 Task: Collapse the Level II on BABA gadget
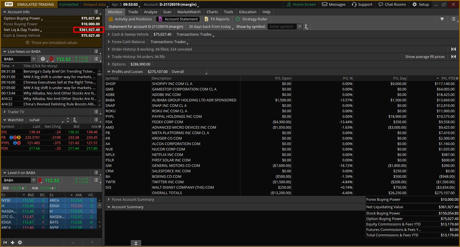click(4, 173)
